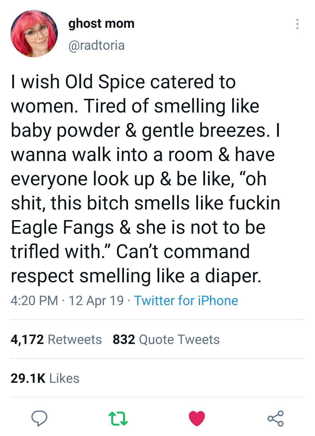Select the reply speech-bubble icon
Viewport: 315px width, 436px height.
(39, 419)
